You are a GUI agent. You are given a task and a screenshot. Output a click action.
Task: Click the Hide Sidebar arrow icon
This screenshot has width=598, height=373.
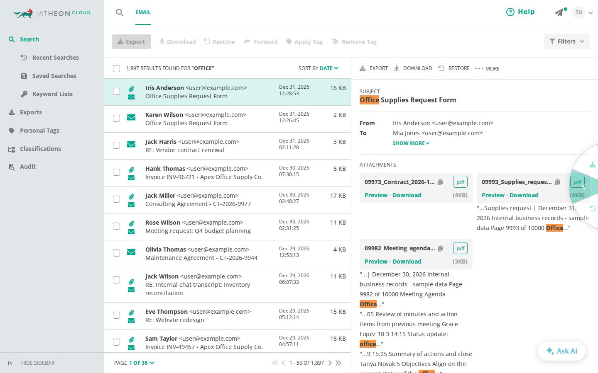(x=11, y=363)
